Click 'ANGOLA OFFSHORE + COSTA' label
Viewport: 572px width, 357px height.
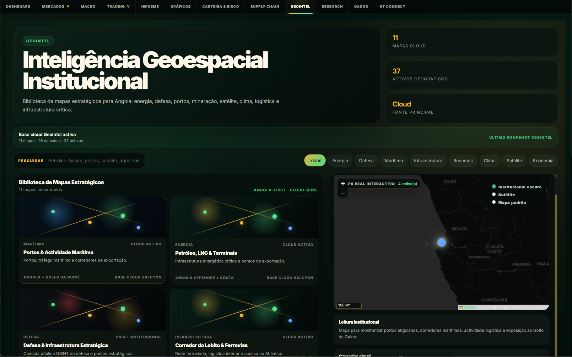204,278
